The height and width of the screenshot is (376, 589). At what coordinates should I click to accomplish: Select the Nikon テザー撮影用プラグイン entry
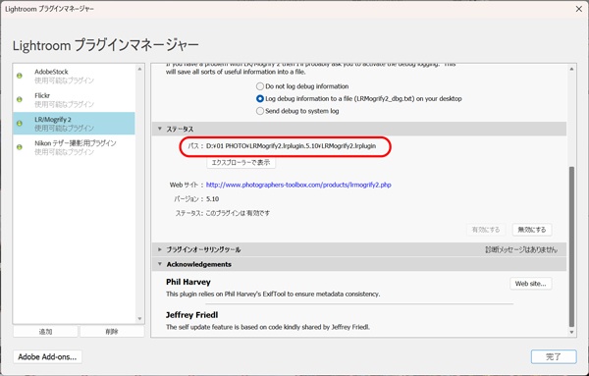tap(74, 147)
